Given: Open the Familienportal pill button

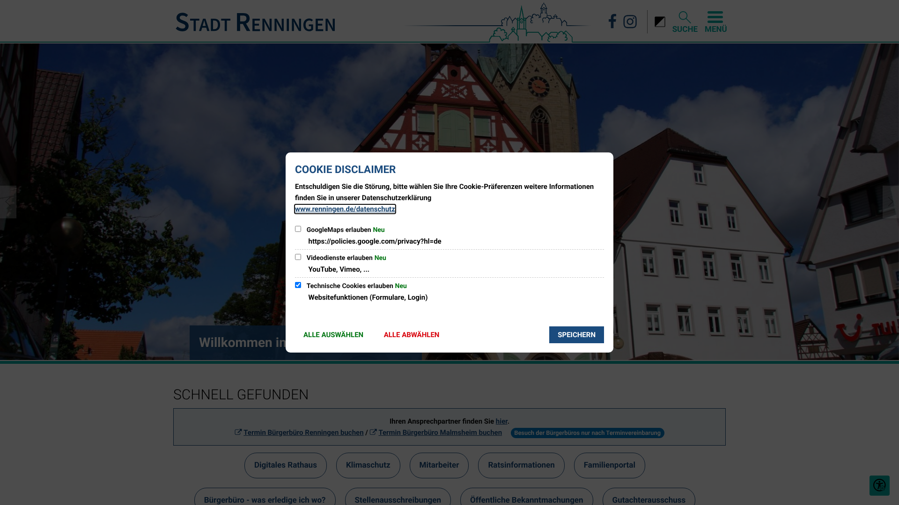Looking at the screenshot, I should click(x=609, y=465).
